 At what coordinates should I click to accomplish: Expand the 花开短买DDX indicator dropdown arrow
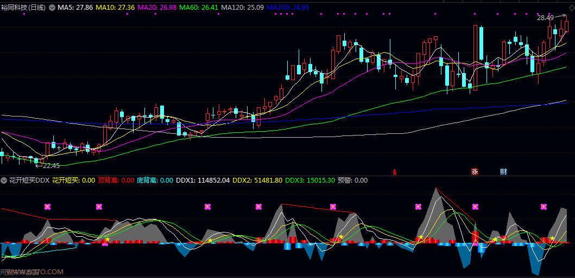point(5,180)
